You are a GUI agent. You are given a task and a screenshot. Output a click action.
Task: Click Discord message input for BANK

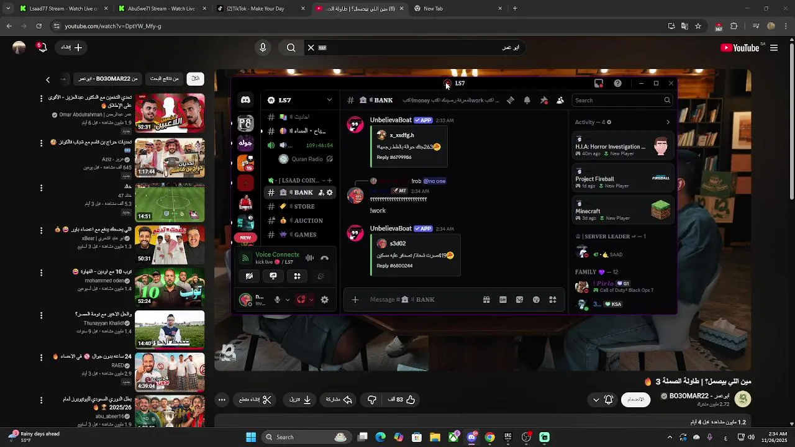(422, 300)
